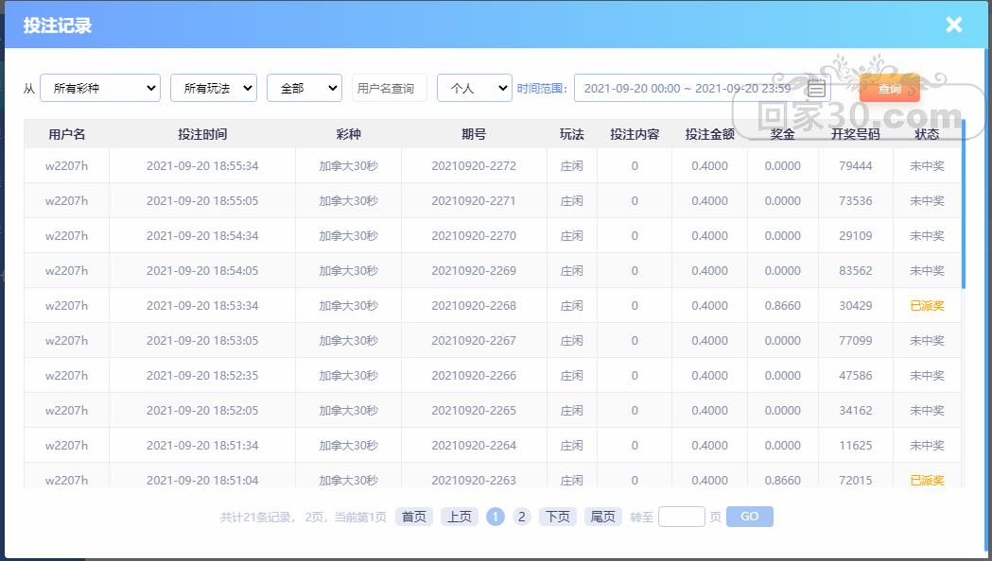Click 下页 next page button
The height and width of the screenshot is (561, 992).
[x=557, y=517]
